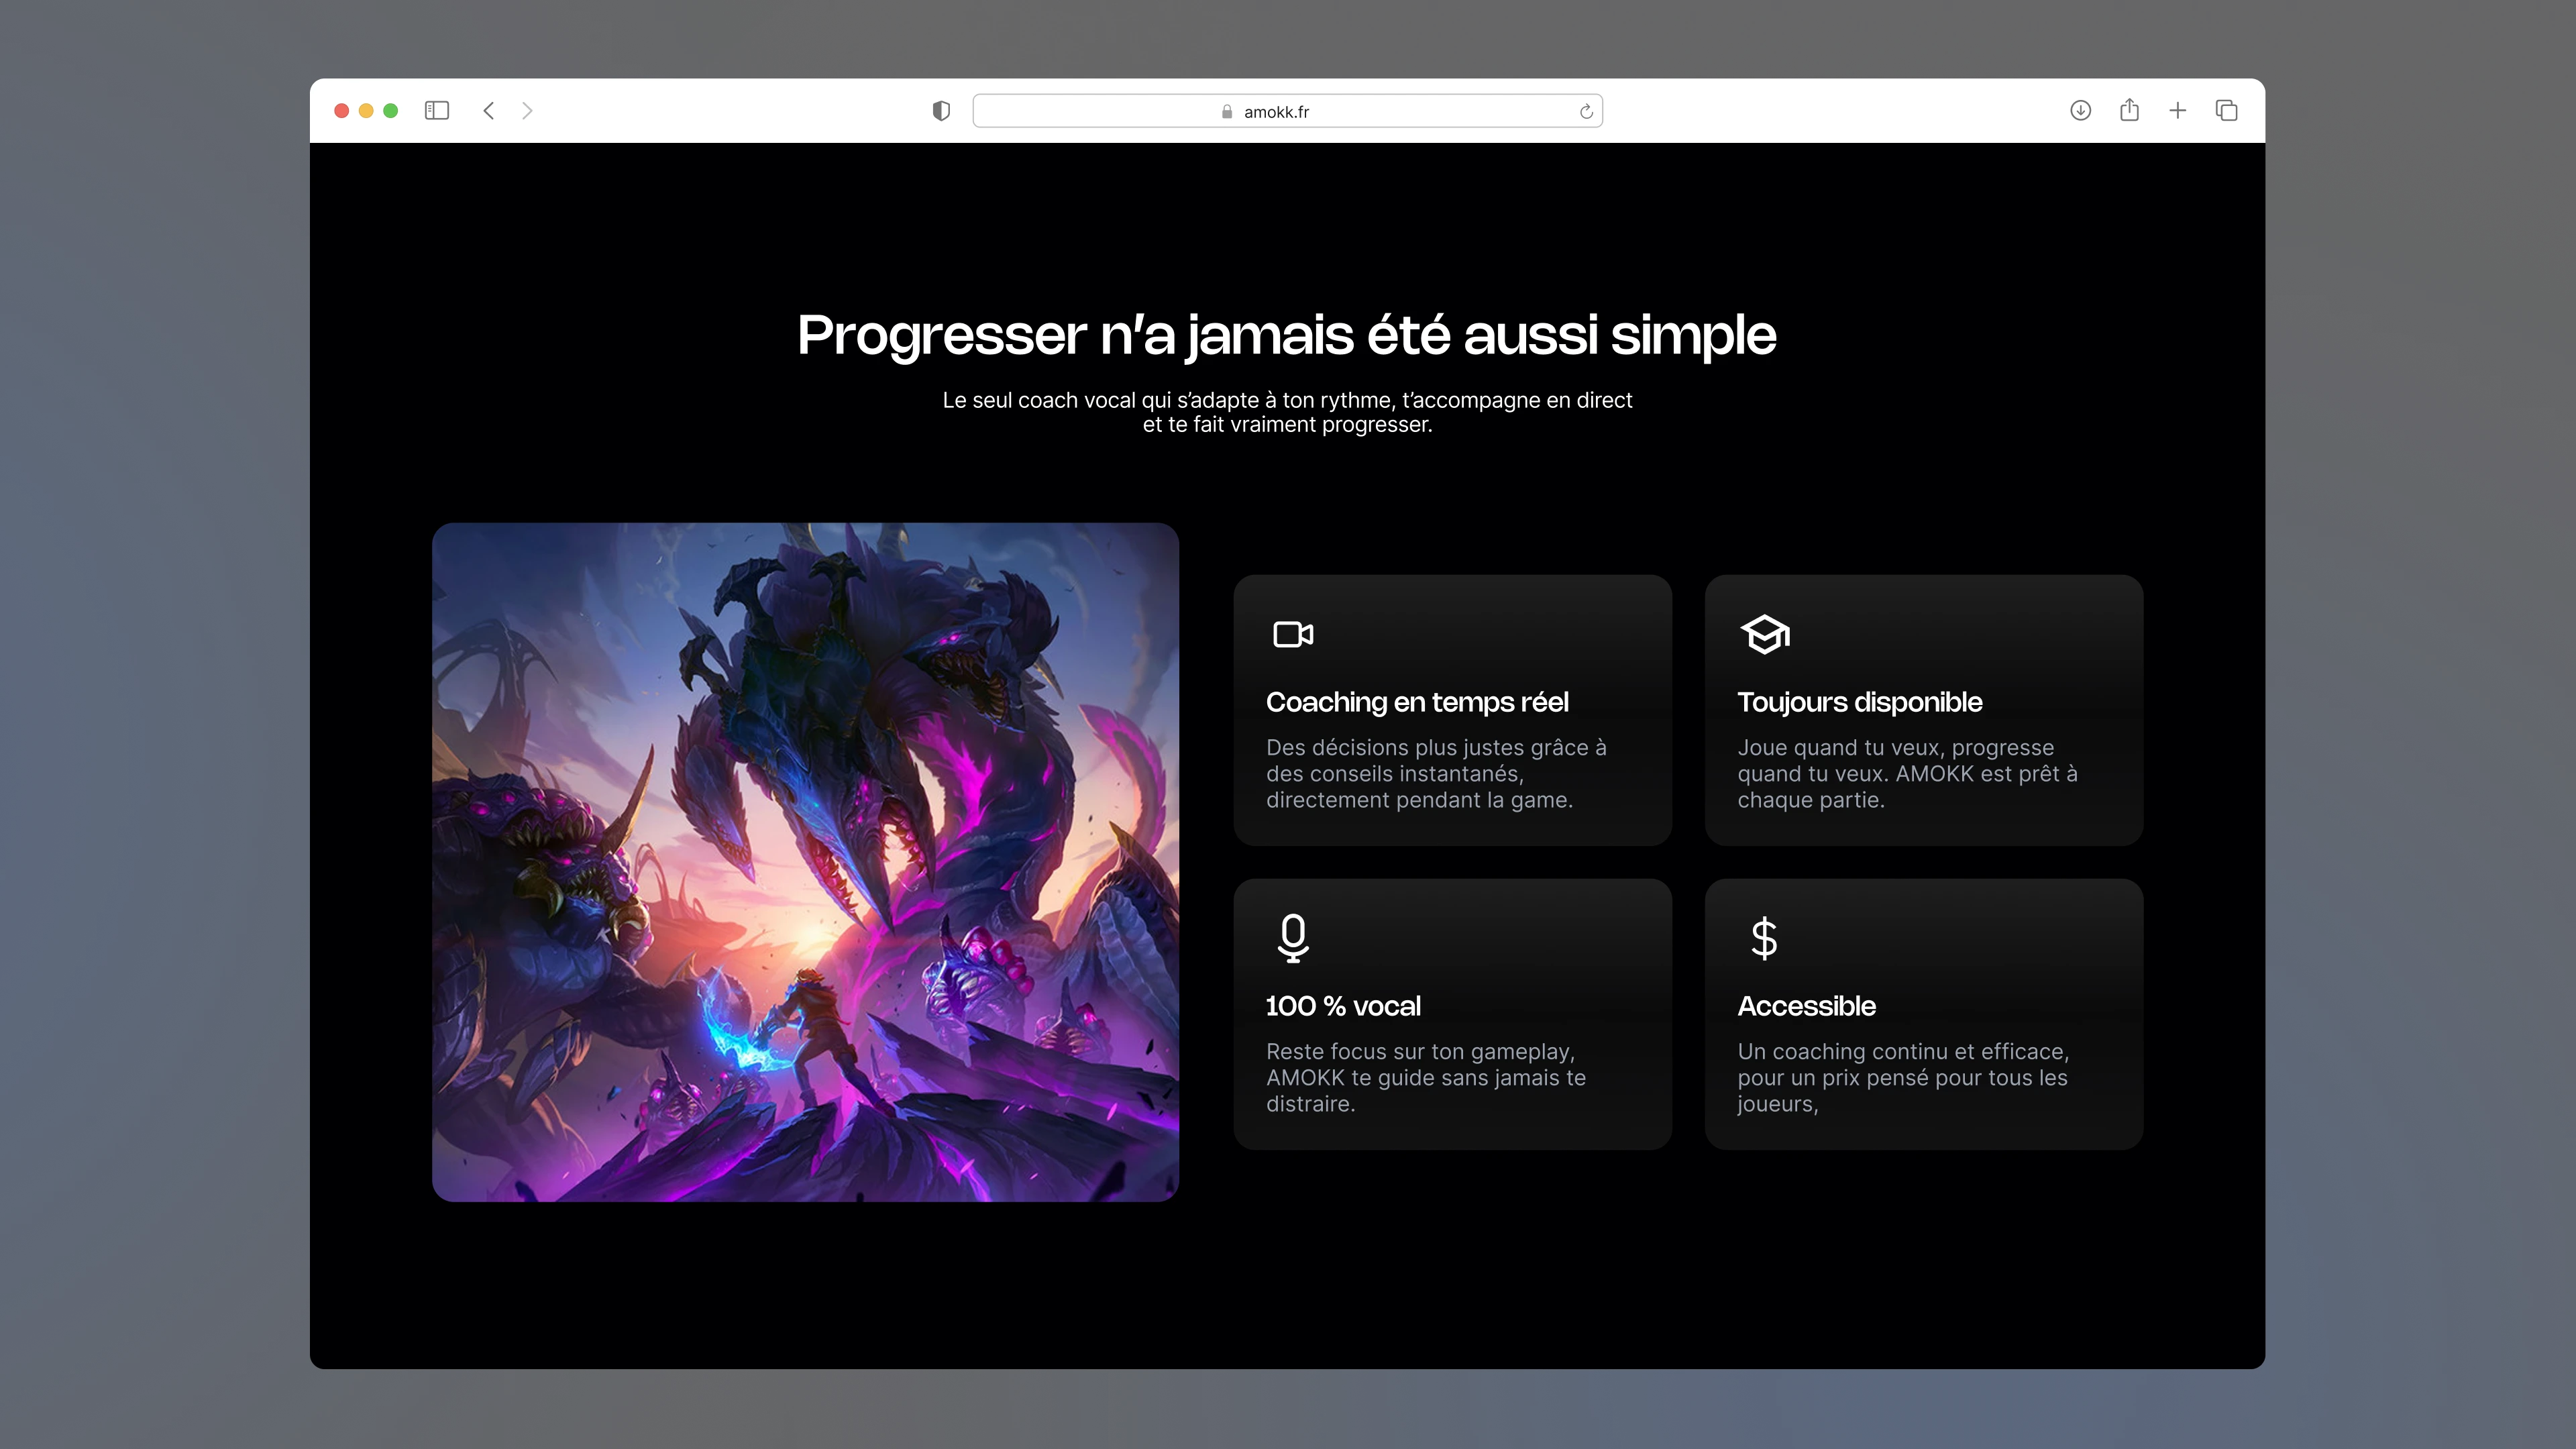Screen dimensions: 2576x1449
Task: Click the 100 % vocal heading
Action: tap(1343, 1006)
